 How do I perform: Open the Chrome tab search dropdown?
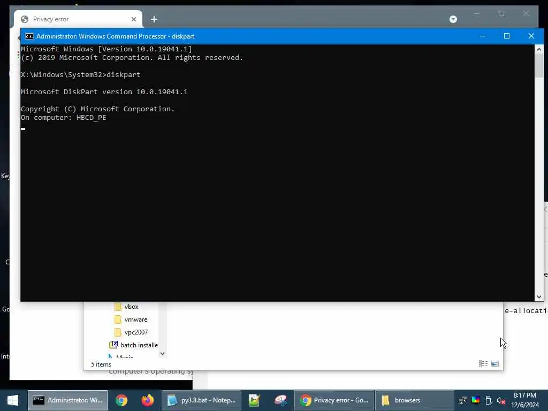pyautogui.click(x=453, y=19)
